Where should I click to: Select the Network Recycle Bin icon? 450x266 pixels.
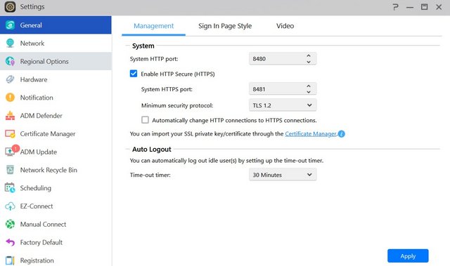point(10,170)
